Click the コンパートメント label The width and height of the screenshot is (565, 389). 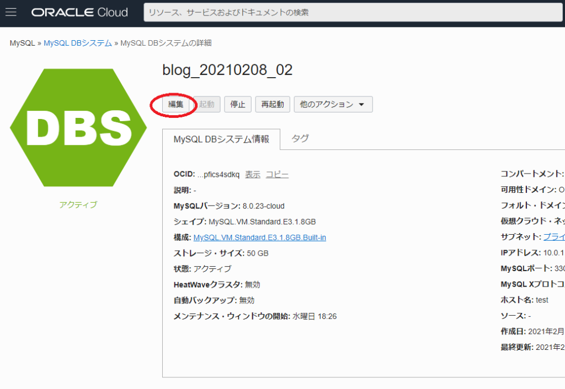point(532,174)
